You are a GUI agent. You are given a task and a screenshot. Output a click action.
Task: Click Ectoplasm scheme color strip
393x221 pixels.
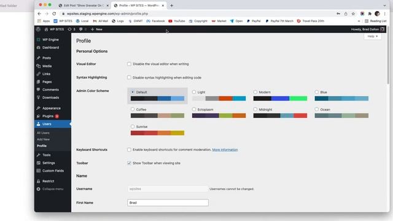tap(219, 116)
